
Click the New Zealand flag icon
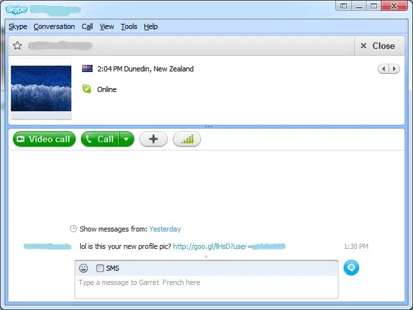coord(87,69)
